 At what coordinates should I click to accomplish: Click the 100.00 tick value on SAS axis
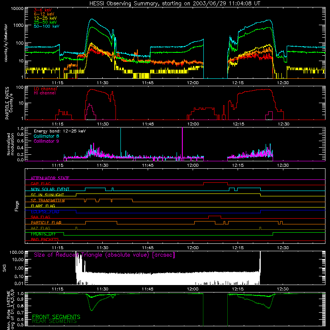[16, 252]
